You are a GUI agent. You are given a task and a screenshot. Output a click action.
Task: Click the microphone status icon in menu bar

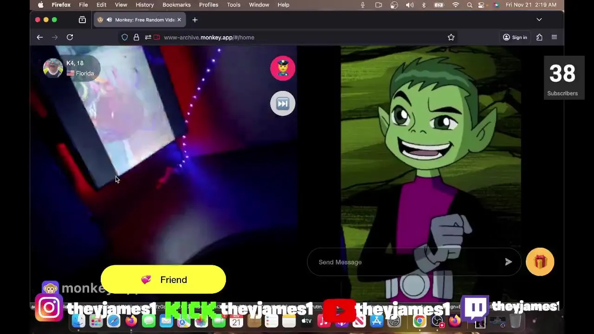click(363, 5)
